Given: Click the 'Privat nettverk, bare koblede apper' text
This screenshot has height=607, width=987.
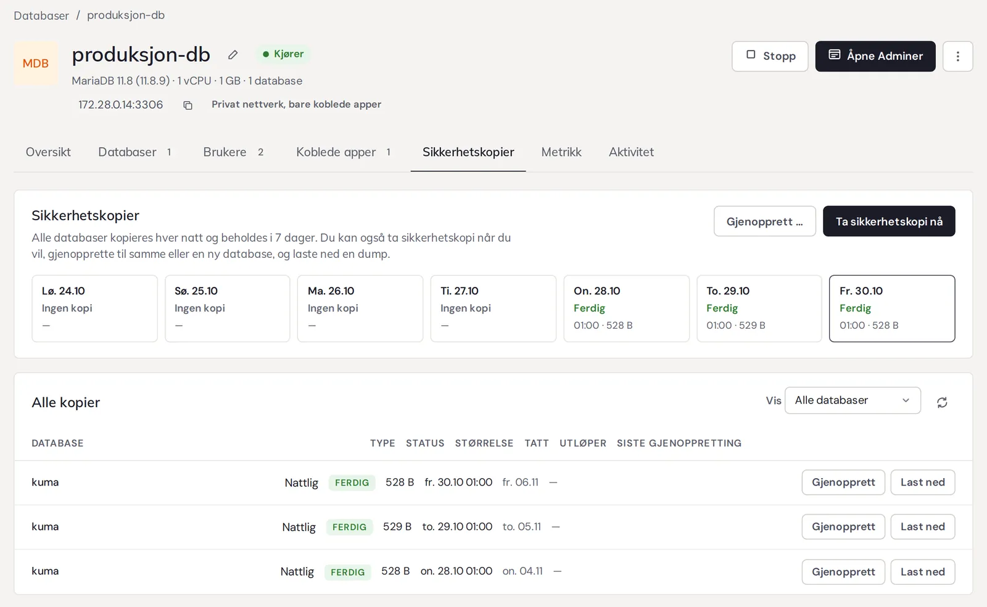Looking at the screenshot, I should click(296, 104).
